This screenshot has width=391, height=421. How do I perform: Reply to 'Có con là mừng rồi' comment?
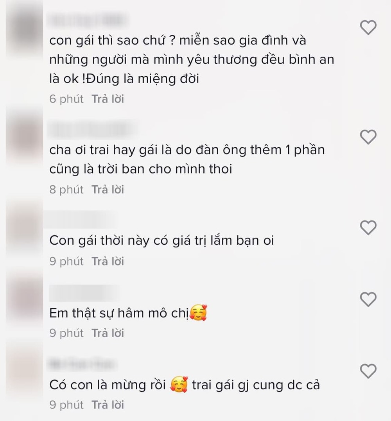coord(108,405)
